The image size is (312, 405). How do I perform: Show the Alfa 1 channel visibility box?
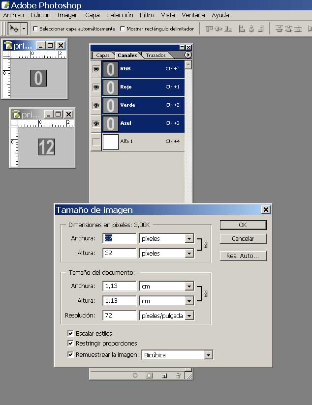(x=96, y=142)
